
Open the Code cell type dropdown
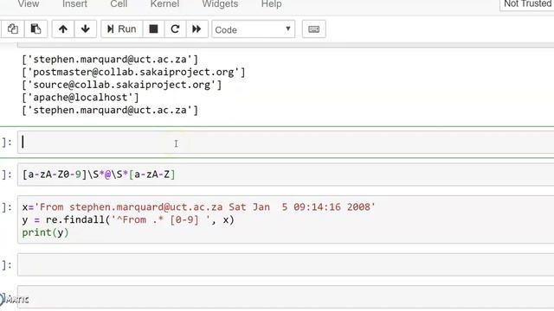pos(253,29)
